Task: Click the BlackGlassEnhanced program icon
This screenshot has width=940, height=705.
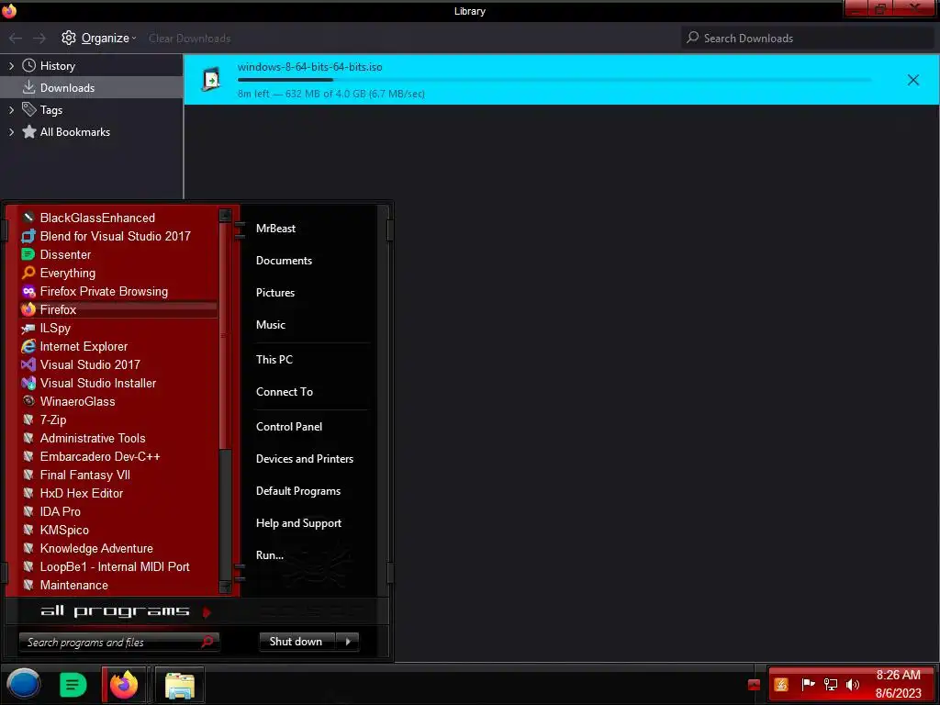Action: (x=28, y=218)
